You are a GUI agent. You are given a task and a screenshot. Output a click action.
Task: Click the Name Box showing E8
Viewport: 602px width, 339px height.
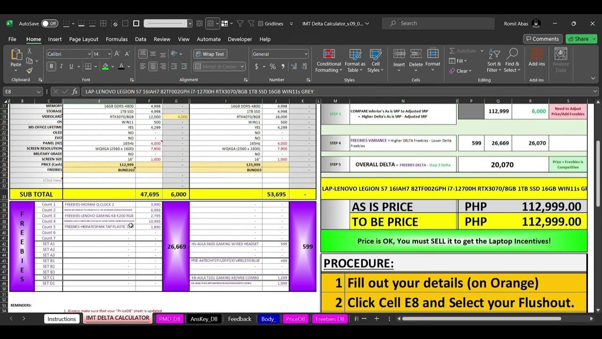point(23,91)
